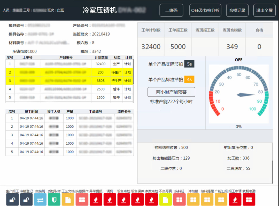The image size is (279, 206).
Task: Click the 两小时产能预警 button
Action: pyautogui.click(x=171, y=92)
